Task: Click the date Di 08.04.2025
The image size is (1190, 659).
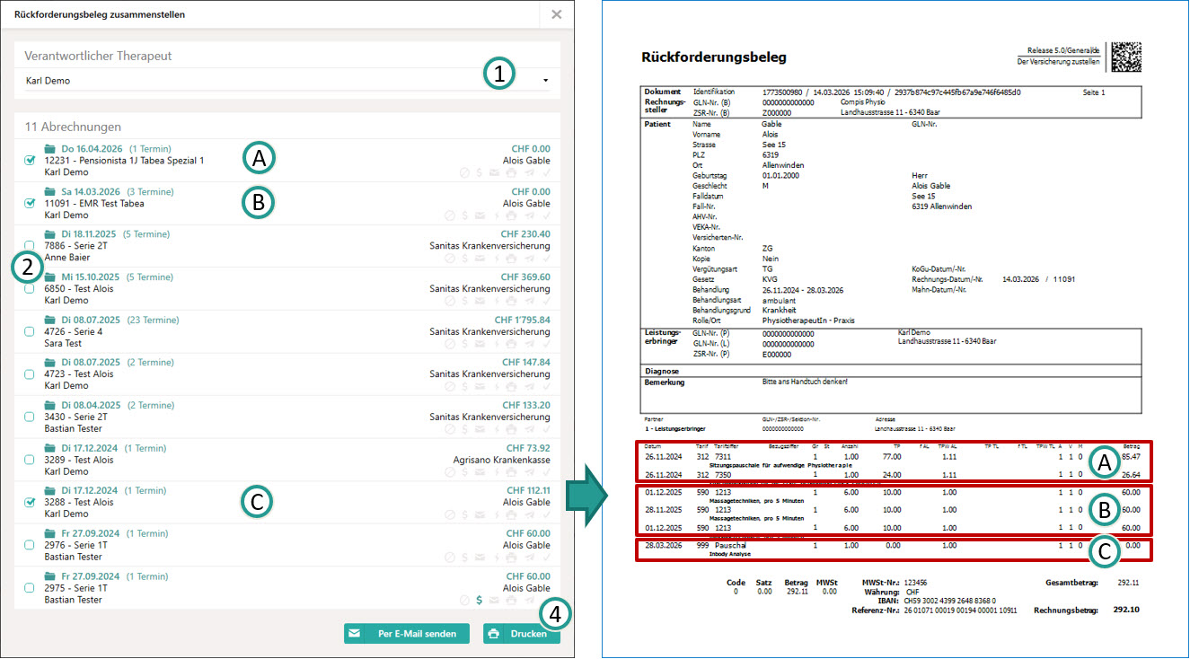Action: 90,405
